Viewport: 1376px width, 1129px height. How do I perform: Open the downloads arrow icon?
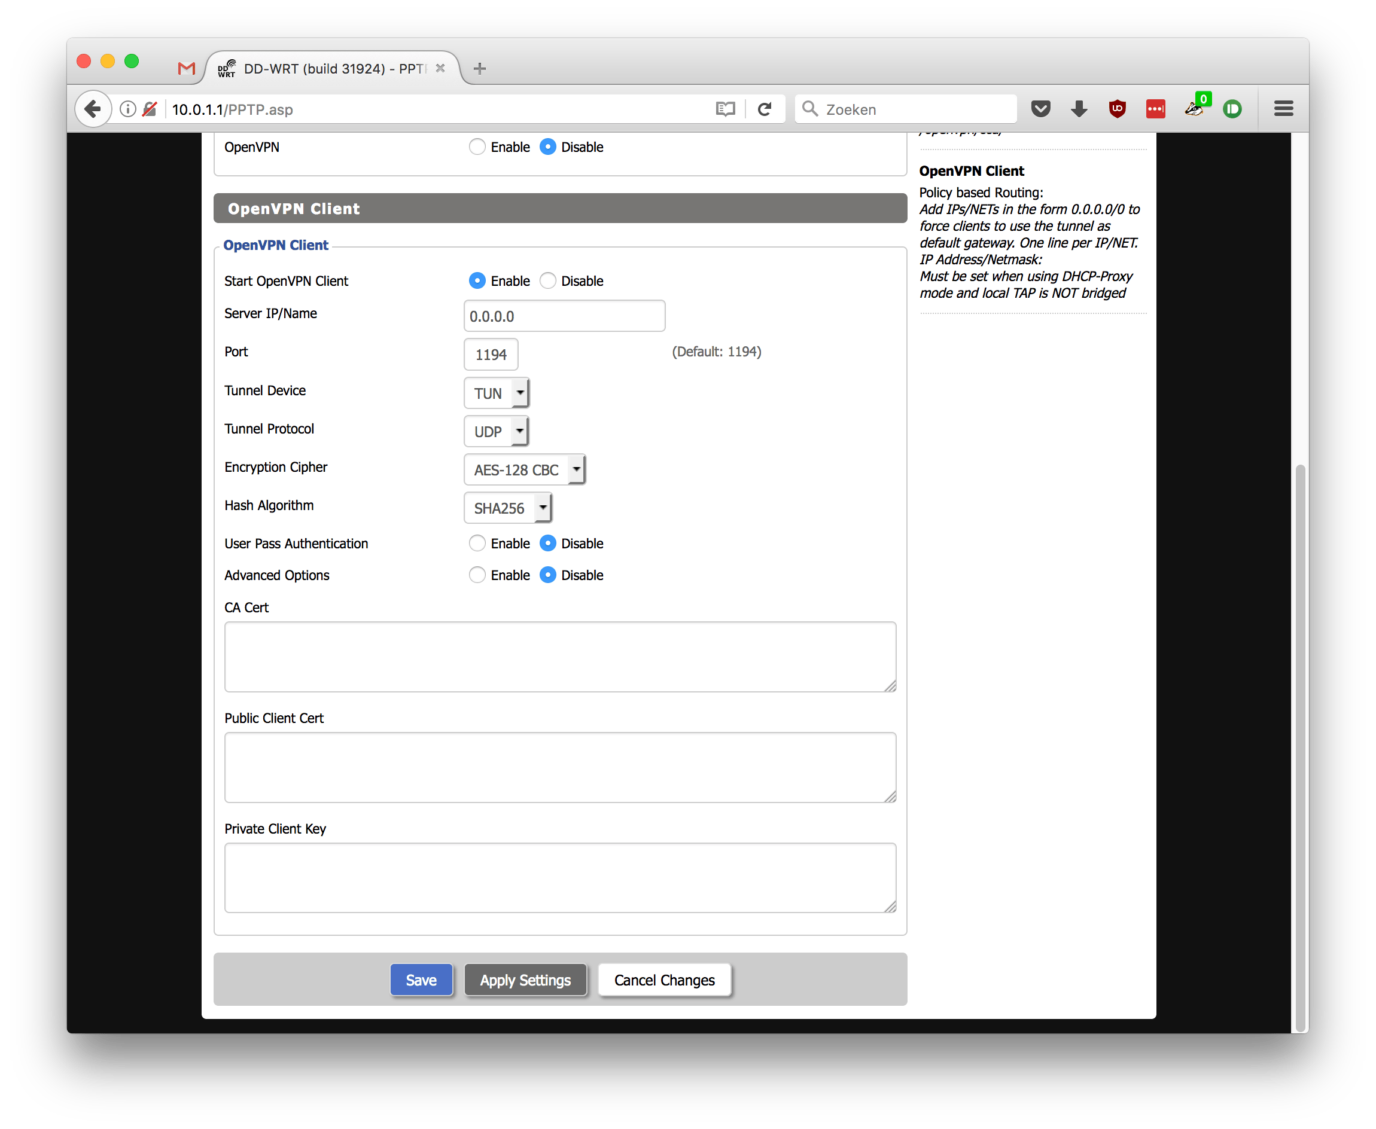click(1079, 109)
